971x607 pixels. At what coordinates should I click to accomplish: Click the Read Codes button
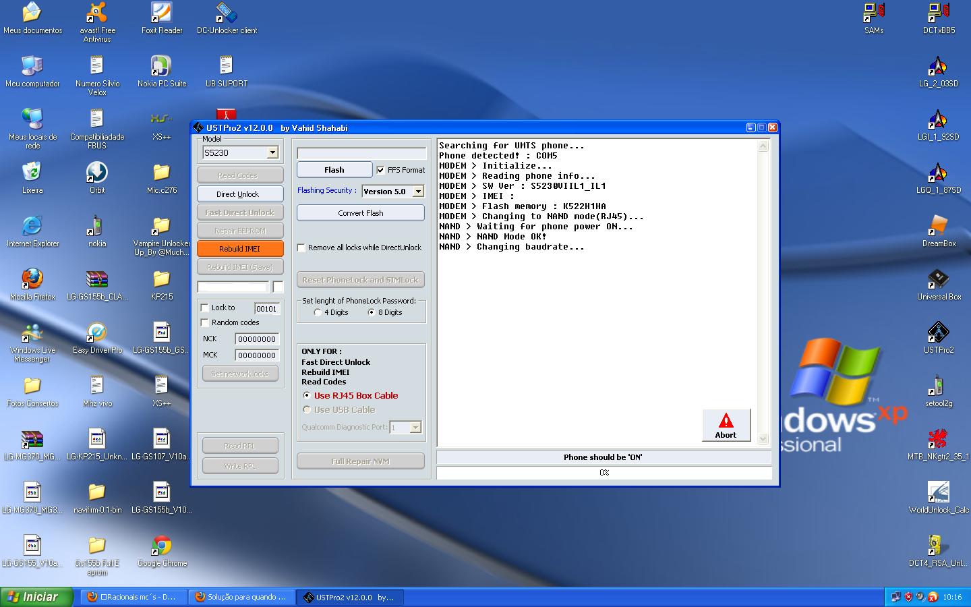click(x=240, y=175)
